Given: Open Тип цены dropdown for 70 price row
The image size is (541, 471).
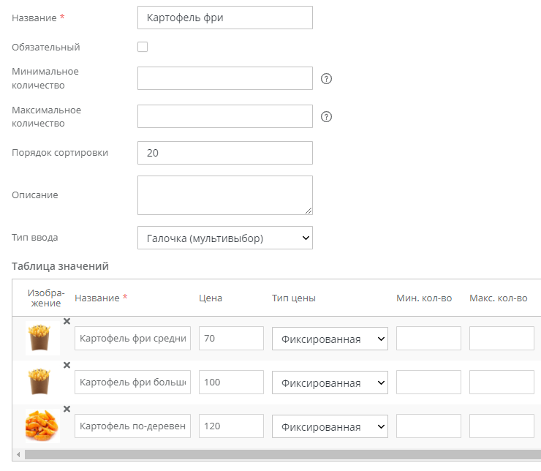Looking at the screenshot, I should click(x=330, y=339).
